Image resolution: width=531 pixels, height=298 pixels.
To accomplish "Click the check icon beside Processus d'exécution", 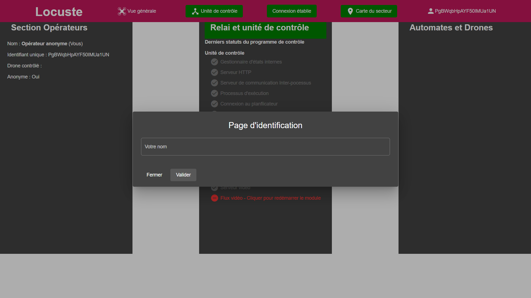I will point(214,93).
